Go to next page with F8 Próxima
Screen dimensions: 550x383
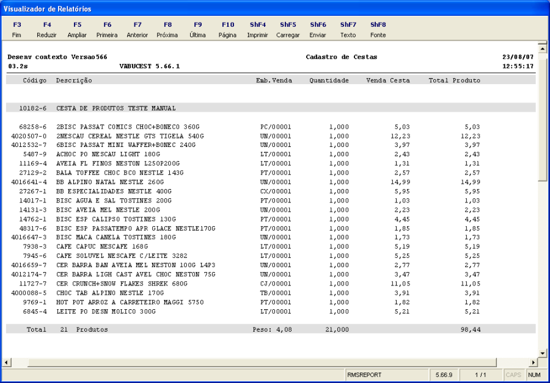[x=167, y=29]
